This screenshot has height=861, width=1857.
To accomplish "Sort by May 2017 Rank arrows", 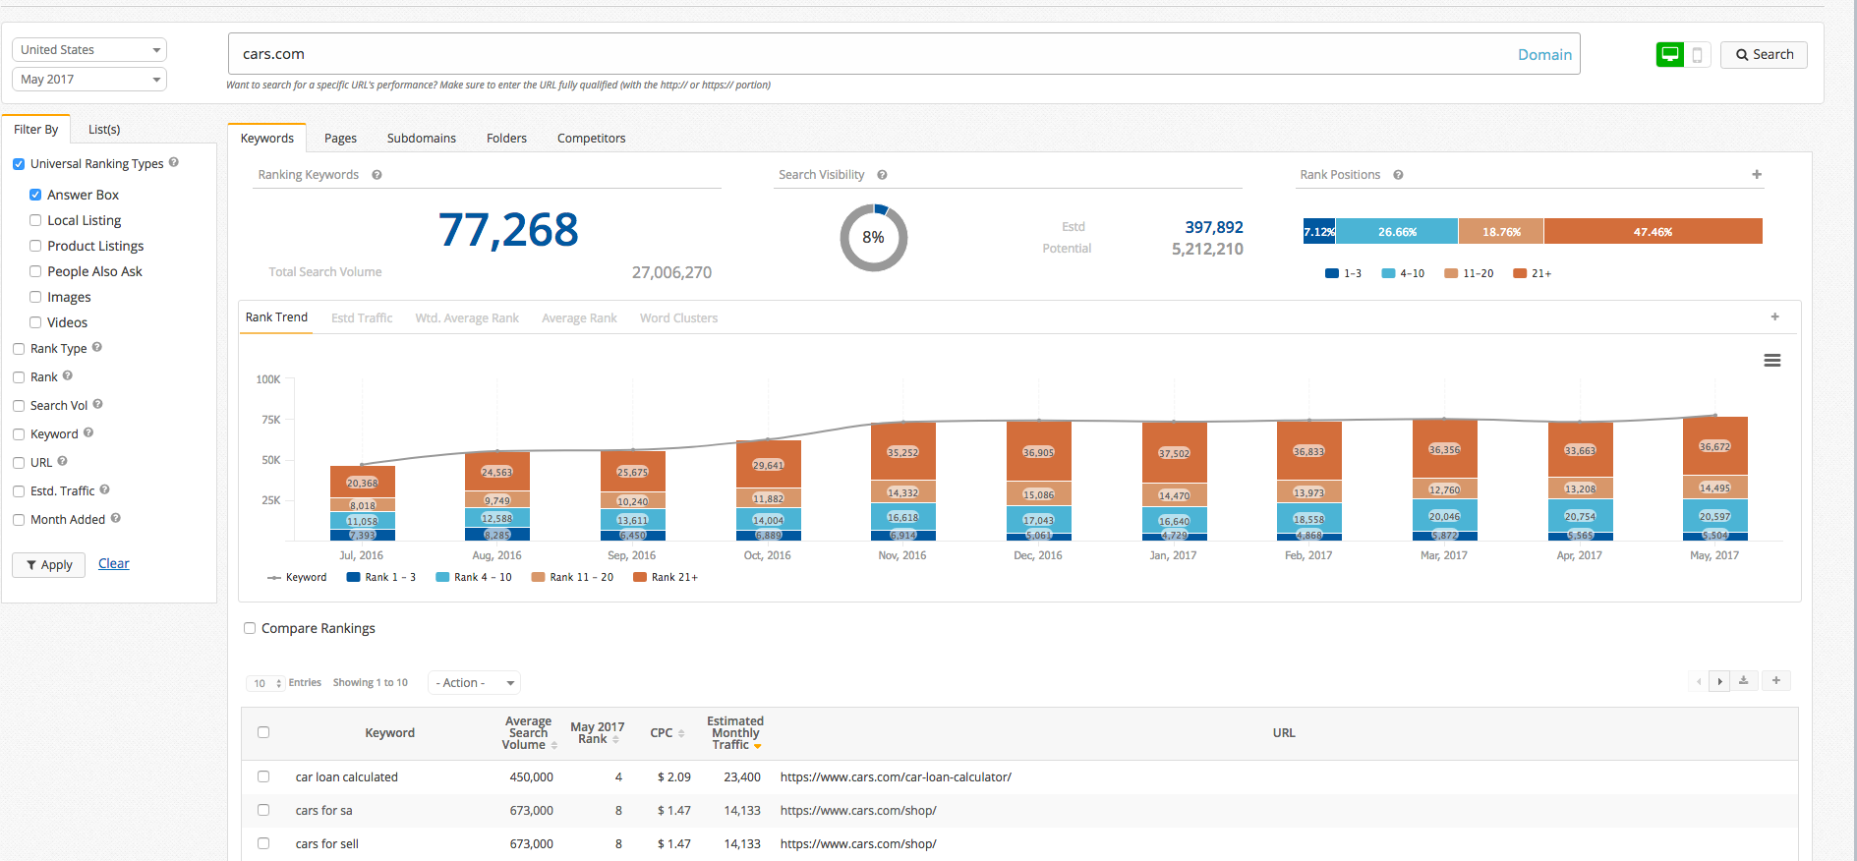I will point(615,739).
